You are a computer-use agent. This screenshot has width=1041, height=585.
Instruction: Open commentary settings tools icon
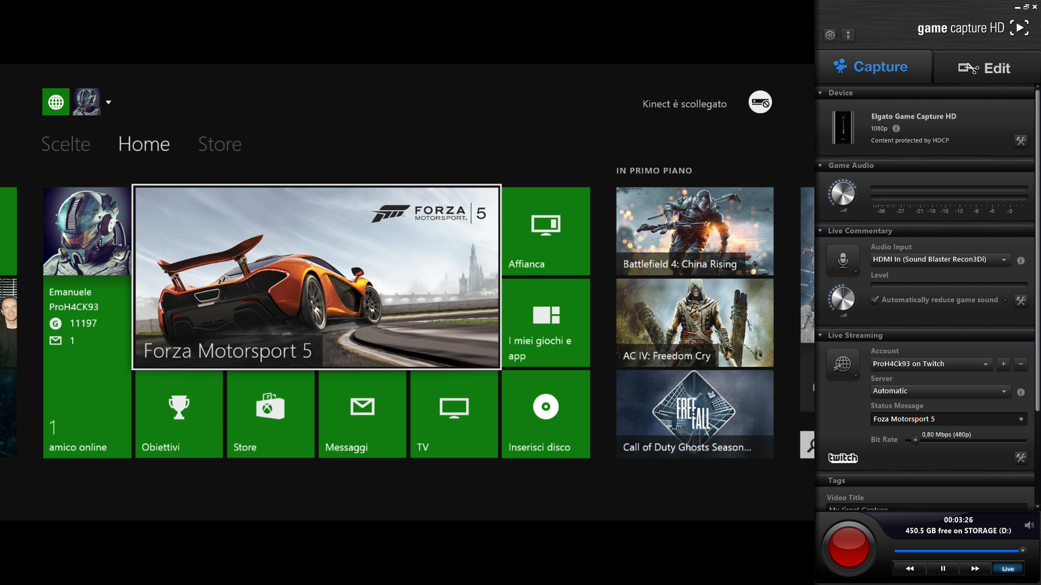[1021, 301]
